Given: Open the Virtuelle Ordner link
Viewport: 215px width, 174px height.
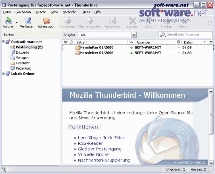Looking at the screenshot, I should point(94,155).
